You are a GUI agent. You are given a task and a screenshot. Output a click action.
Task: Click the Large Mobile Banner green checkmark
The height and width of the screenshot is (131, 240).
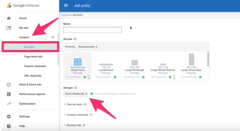tap(170, 77)
